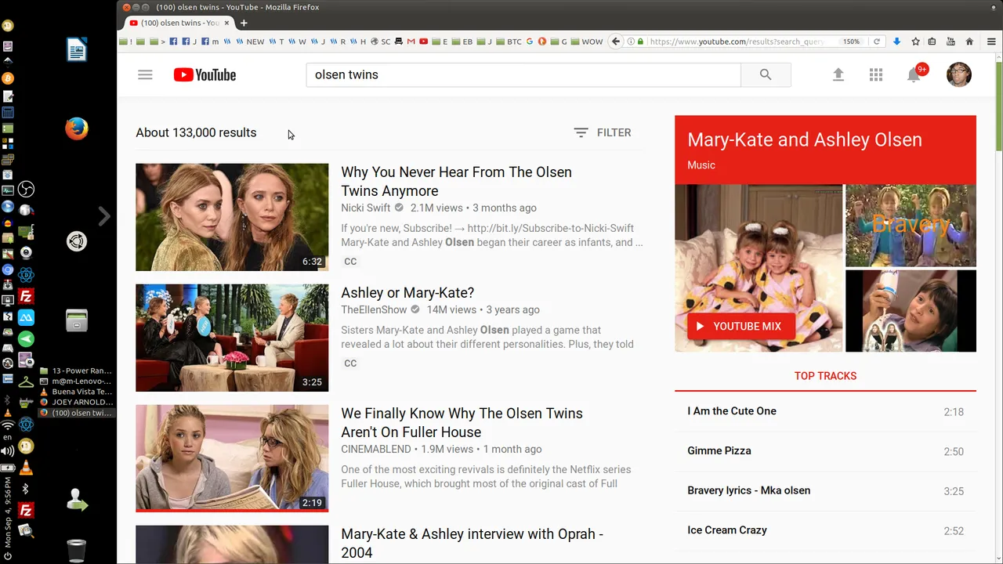Open the WOW bookmark folder
1003x564 pixels.
point(587,42)
